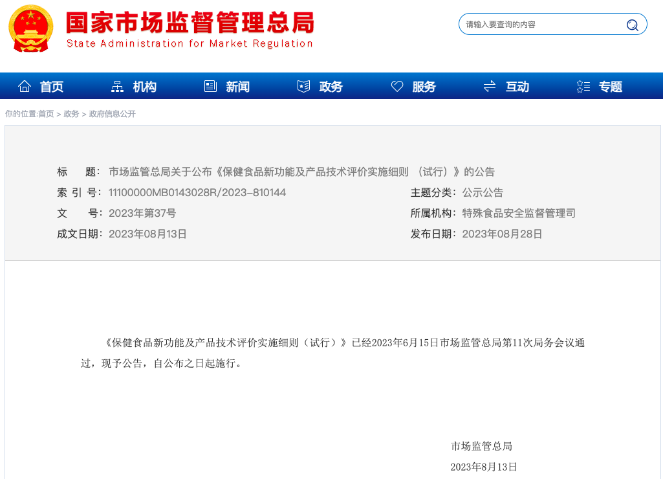Click the 政务 breadcrumb link
This screenshot has width=663, height=479.
[71, 114]
